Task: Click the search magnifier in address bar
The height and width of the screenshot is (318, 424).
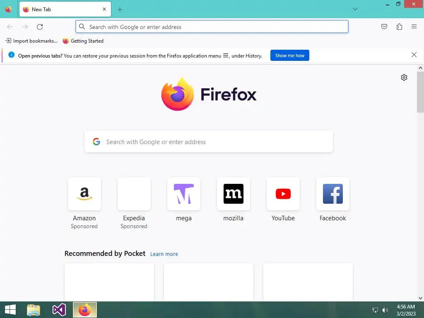Action: coord(82,26)
